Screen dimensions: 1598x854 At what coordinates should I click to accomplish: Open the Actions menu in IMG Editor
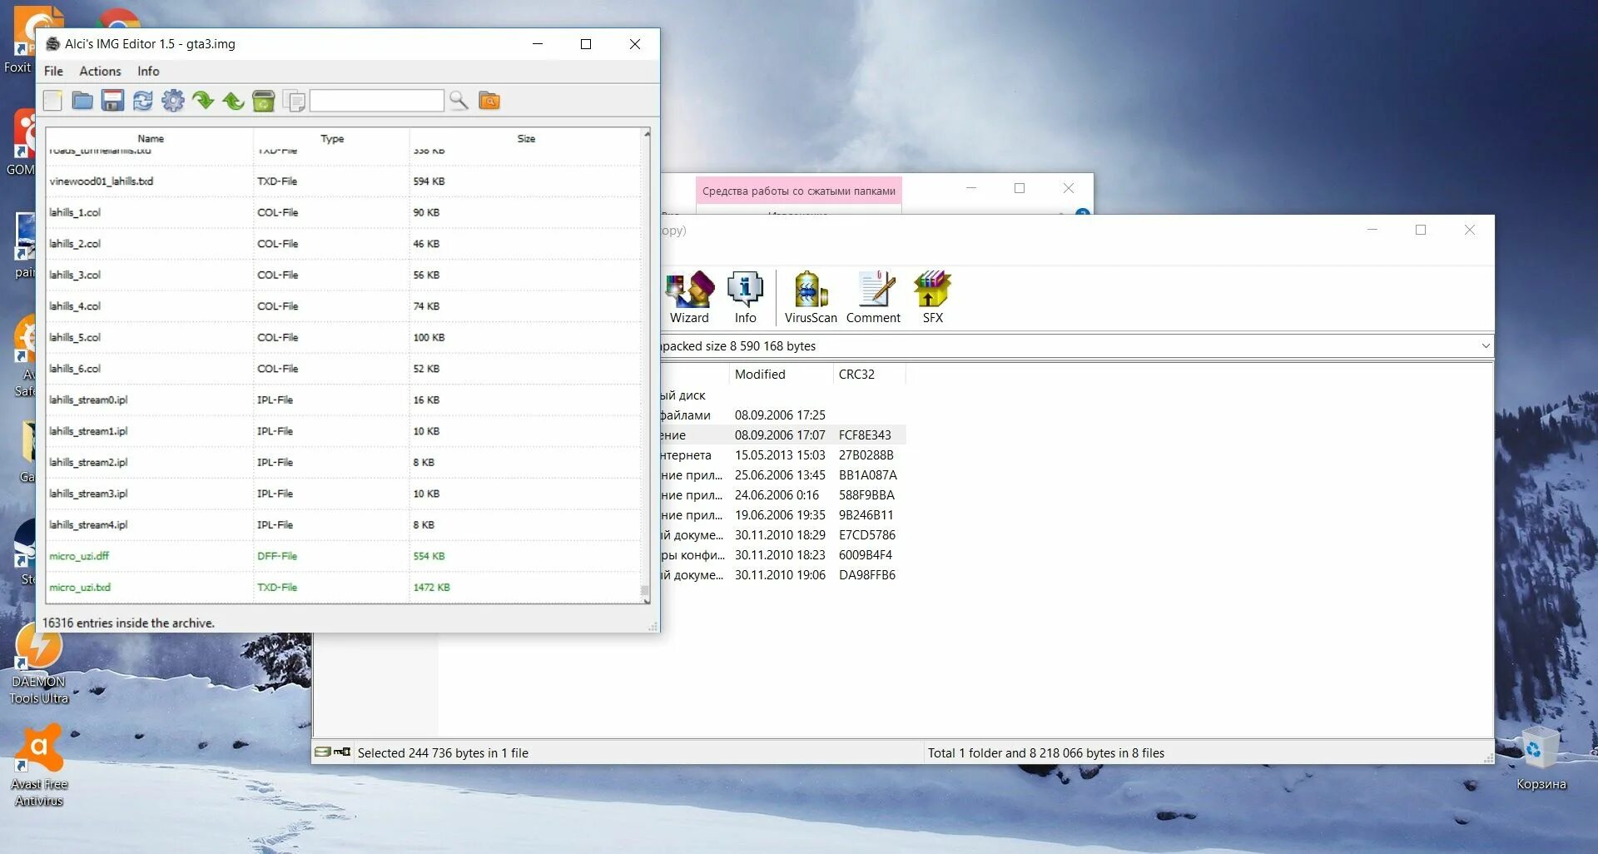(x=100, y=71)
